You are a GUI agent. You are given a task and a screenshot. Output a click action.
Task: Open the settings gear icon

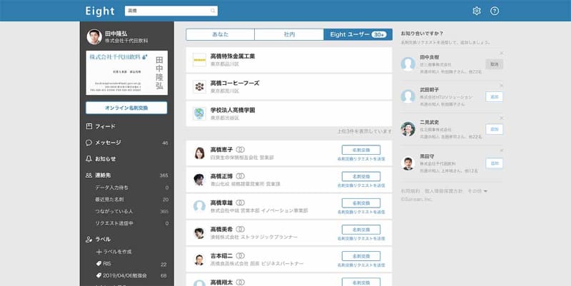click(x=476, y=11)
